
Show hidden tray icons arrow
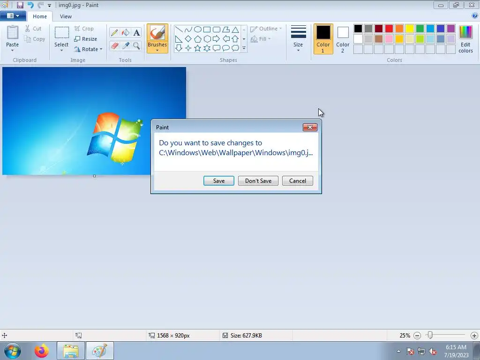pos(398,351)
